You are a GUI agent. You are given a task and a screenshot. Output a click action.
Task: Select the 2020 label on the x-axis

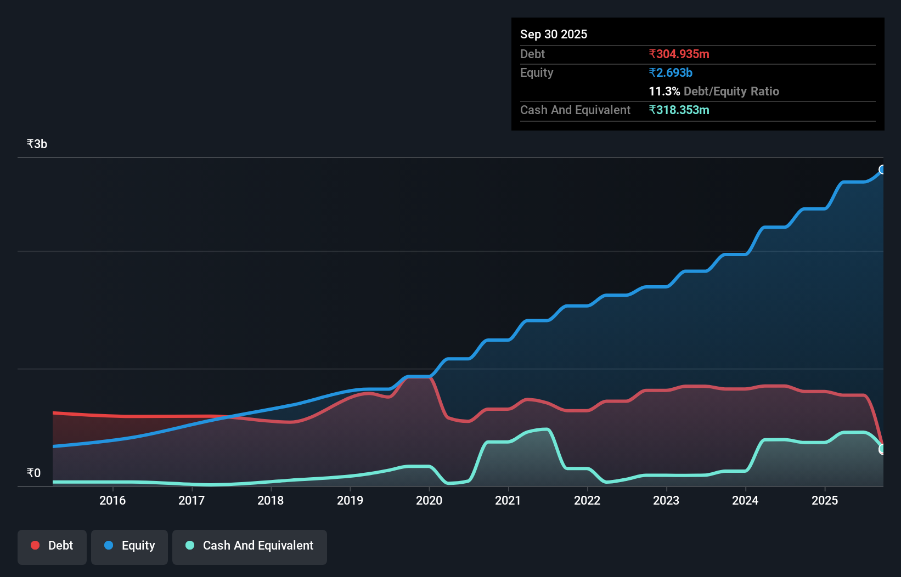[x=430, y=500]
